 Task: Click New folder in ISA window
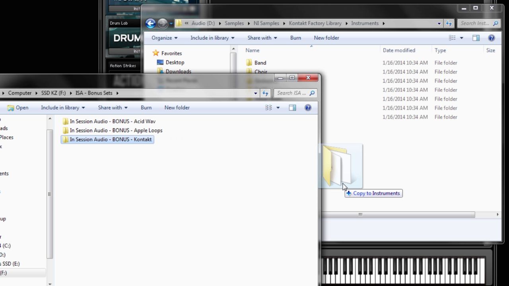tap(177, 108)
